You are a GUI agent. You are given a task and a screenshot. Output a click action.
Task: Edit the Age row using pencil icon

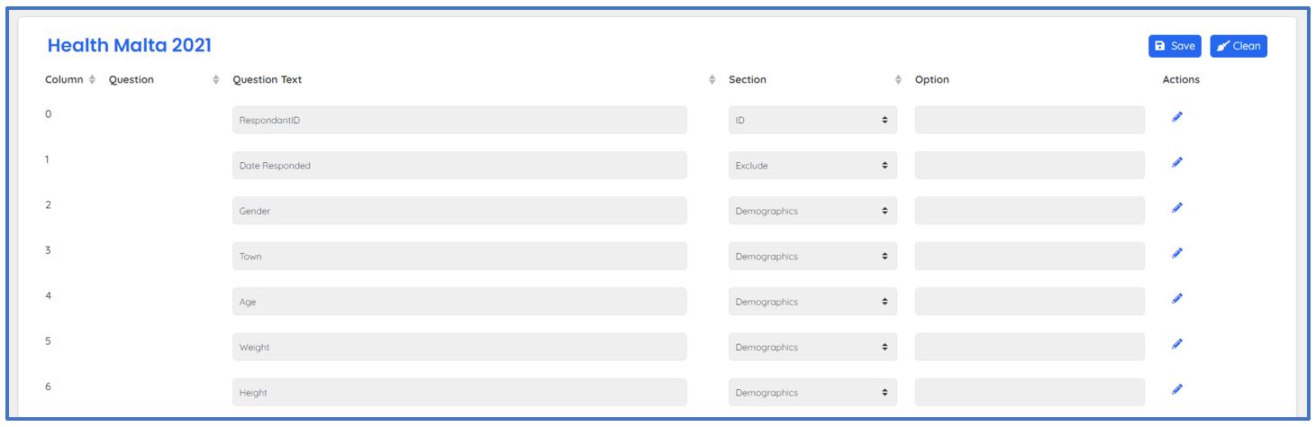[1176, 298]
